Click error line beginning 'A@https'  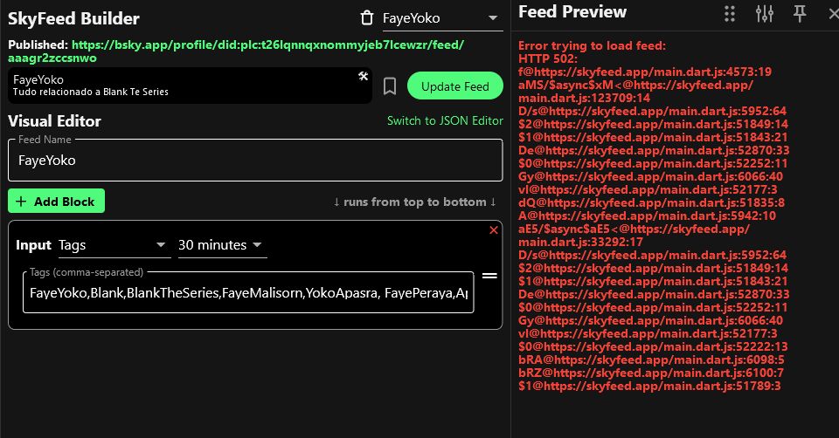point(647,216)
